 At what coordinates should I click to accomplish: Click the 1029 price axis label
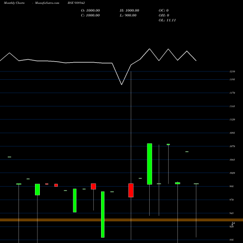(232, 173)
